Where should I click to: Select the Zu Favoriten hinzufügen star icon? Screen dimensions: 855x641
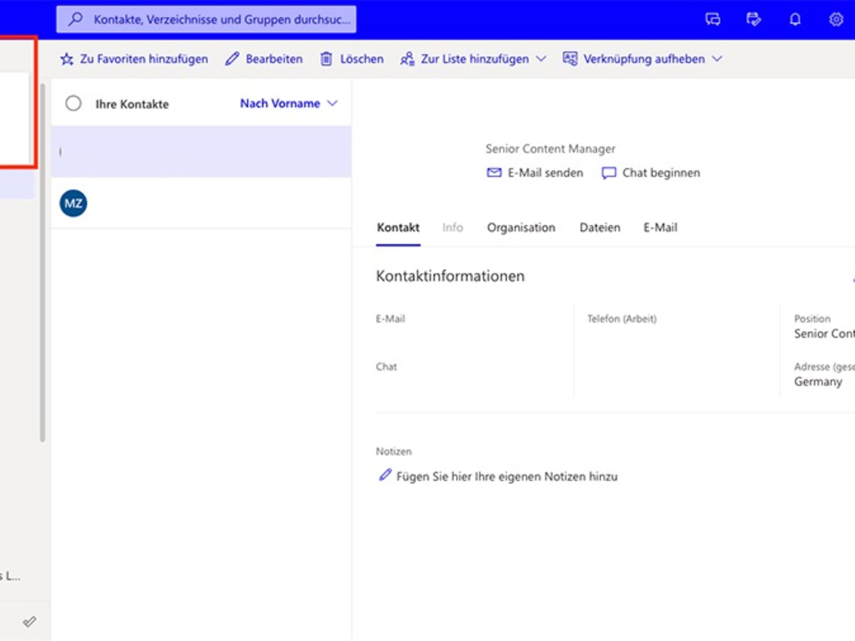(67, 58)
